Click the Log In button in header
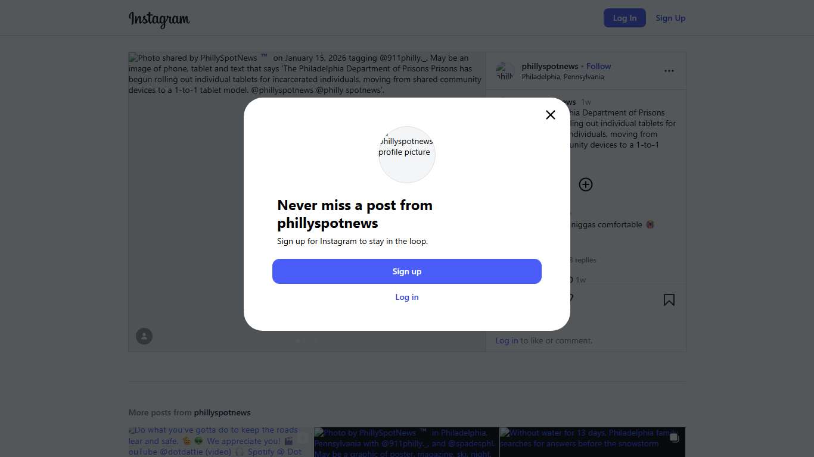 (x=625, y=18)
